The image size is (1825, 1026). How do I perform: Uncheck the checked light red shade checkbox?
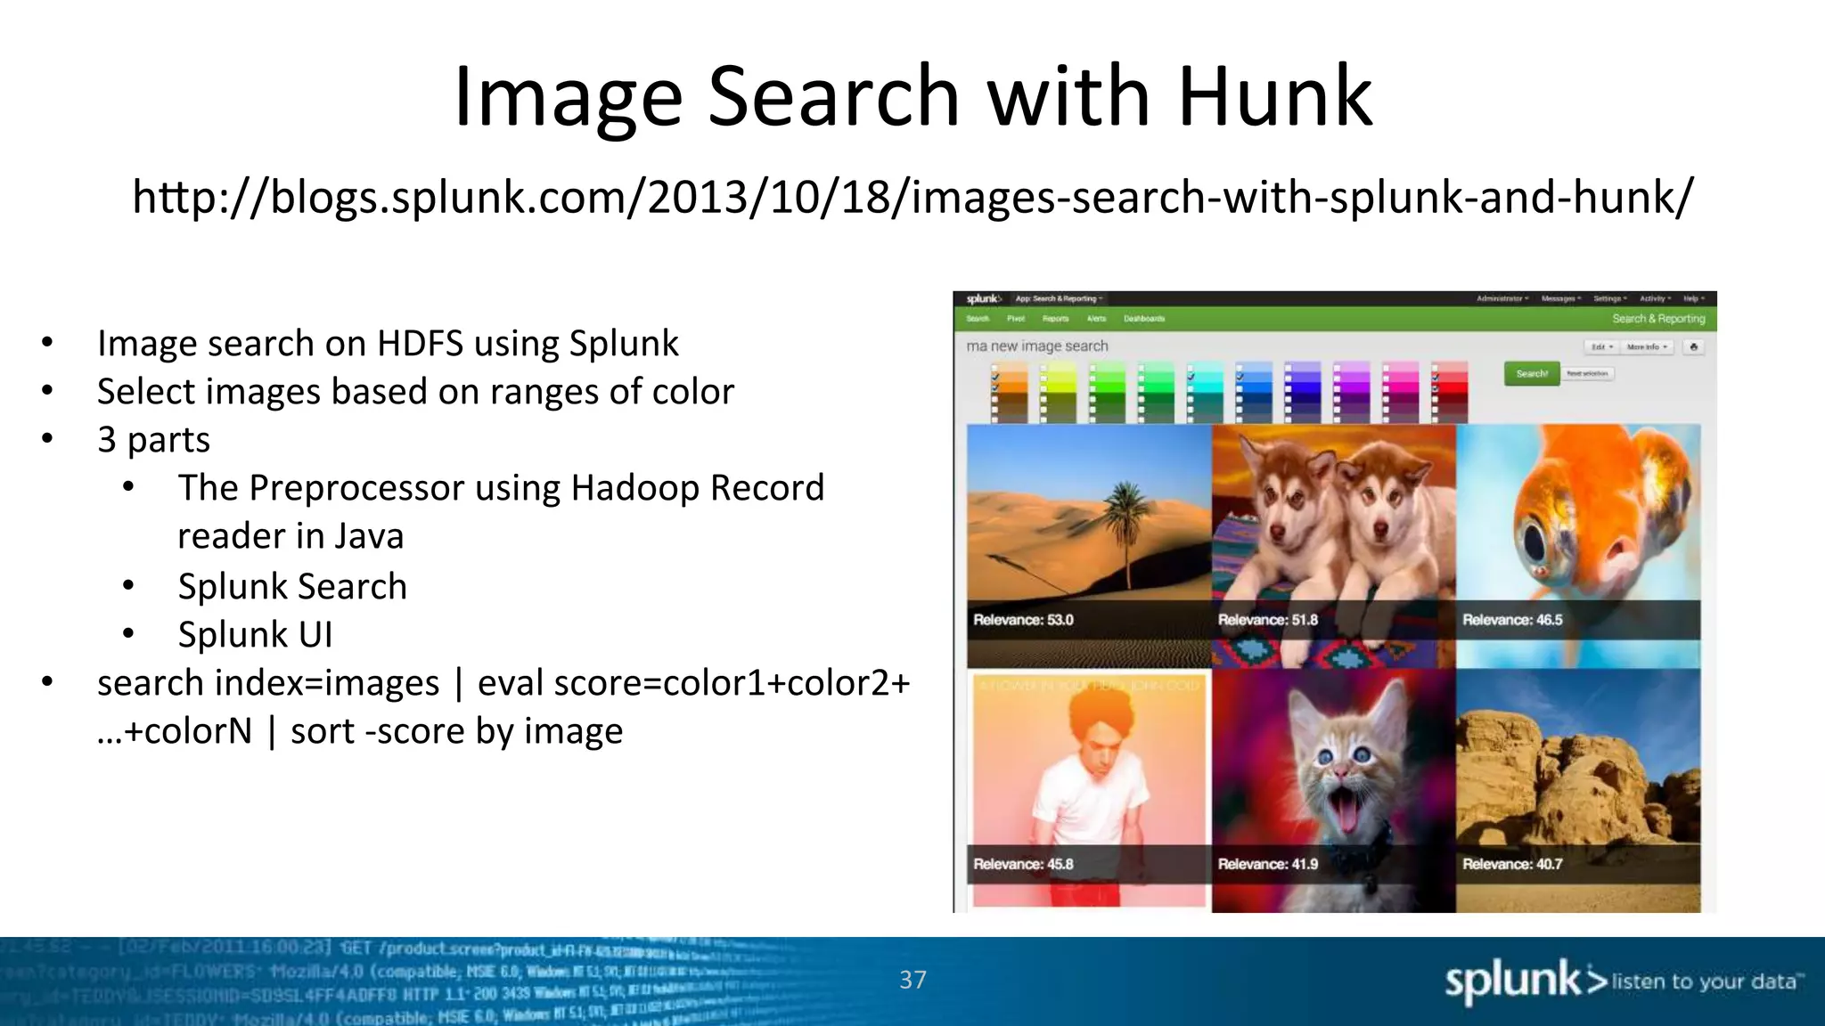[x=1435, y=378]
